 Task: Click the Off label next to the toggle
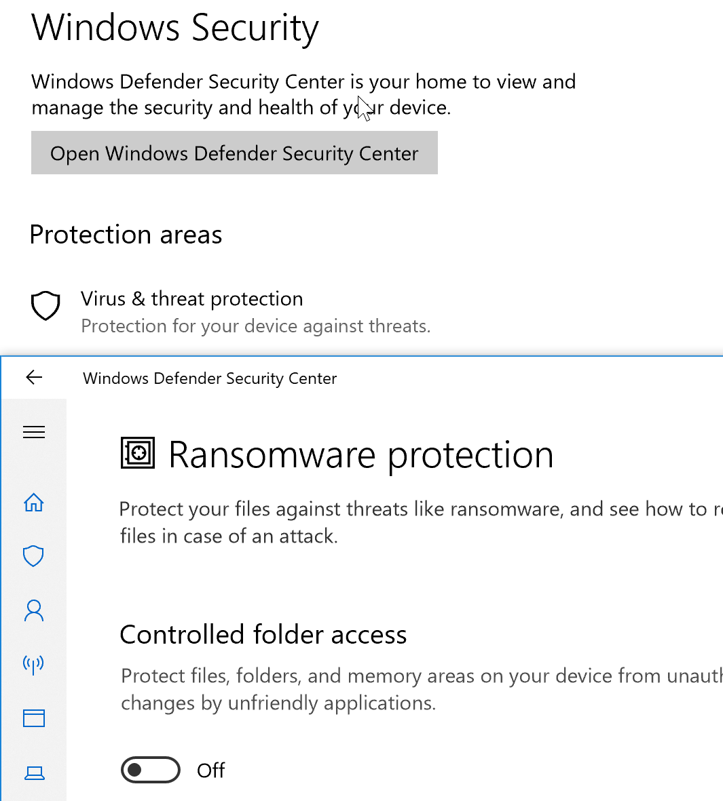click(x=210, y=770)
